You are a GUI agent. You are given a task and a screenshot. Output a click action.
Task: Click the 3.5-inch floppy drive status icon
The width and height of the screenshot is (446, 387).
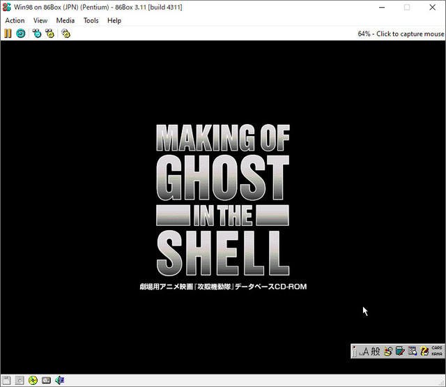coord(6,380)
